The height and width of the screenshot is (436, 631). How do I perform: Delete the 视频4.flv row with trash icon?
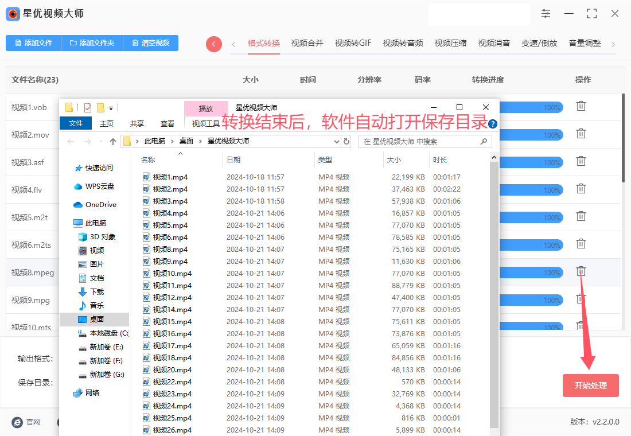point(581,188)
